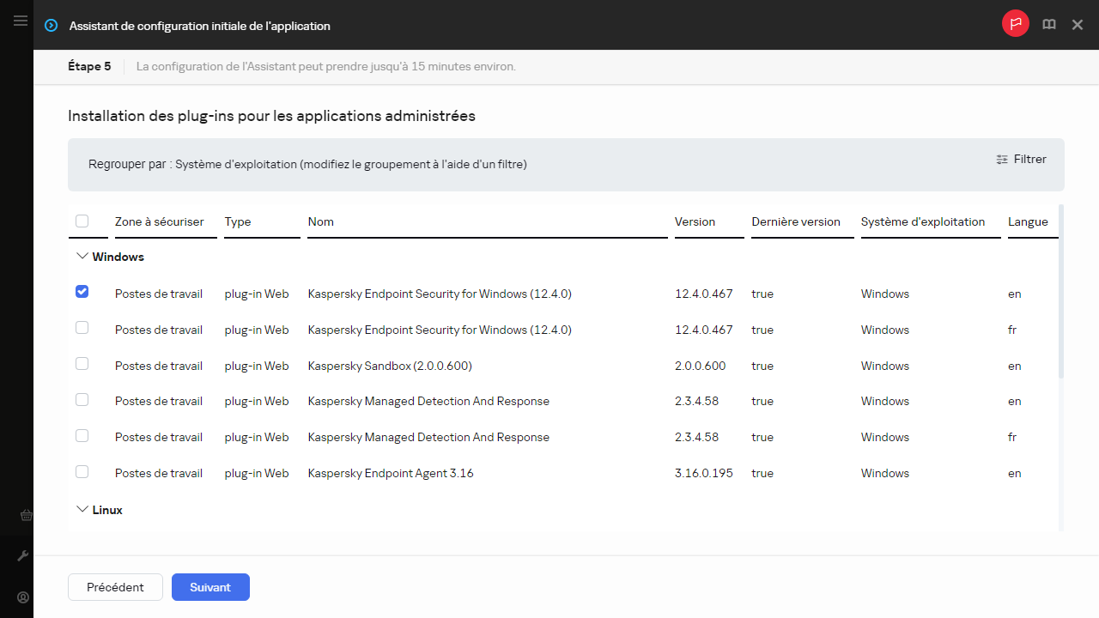This screenshot has height=618, width=1099.
Task: Uncheck Kaspersky Endpoint Security for Windows (en)
Action: (x=82, y=292)
